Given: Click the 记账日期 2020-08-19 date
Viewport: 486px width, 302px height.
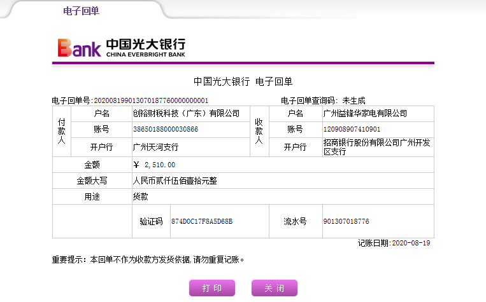Looking at the screenshot, I should click(x=394, y=243).
